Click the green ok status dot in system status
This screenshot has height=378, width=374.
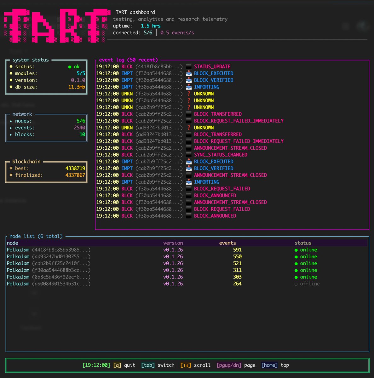(x=70, y=67)
